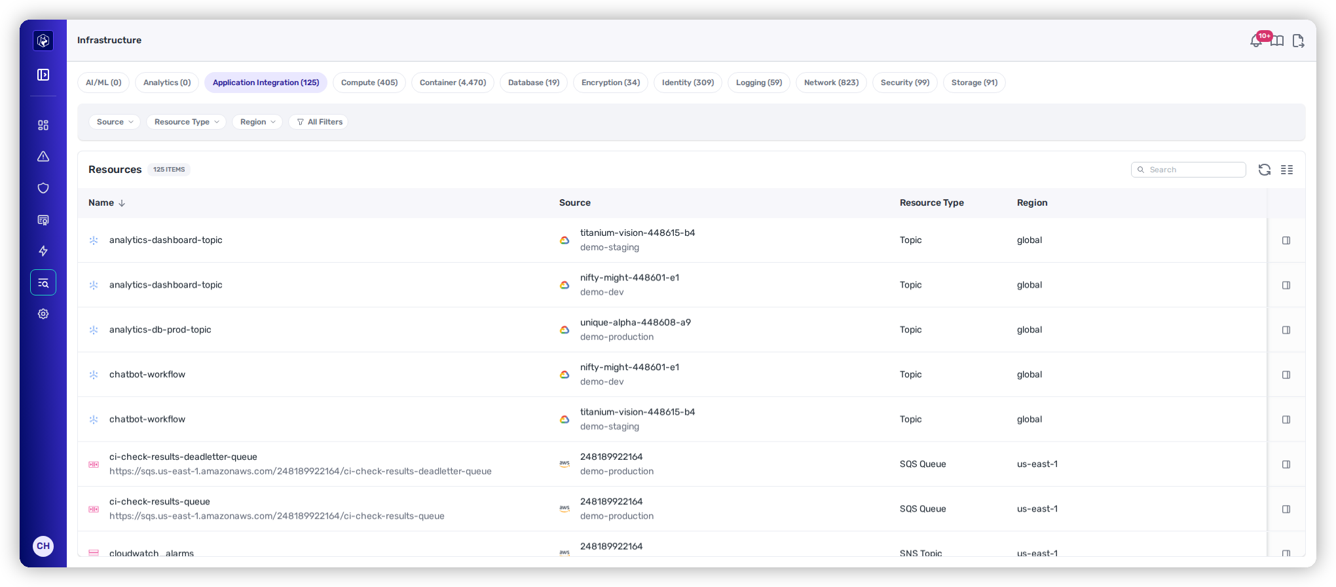Screen dimensions: 1336x587
Task: Open the lightning bolt icon in sidebar
Action: click(43, 251)
